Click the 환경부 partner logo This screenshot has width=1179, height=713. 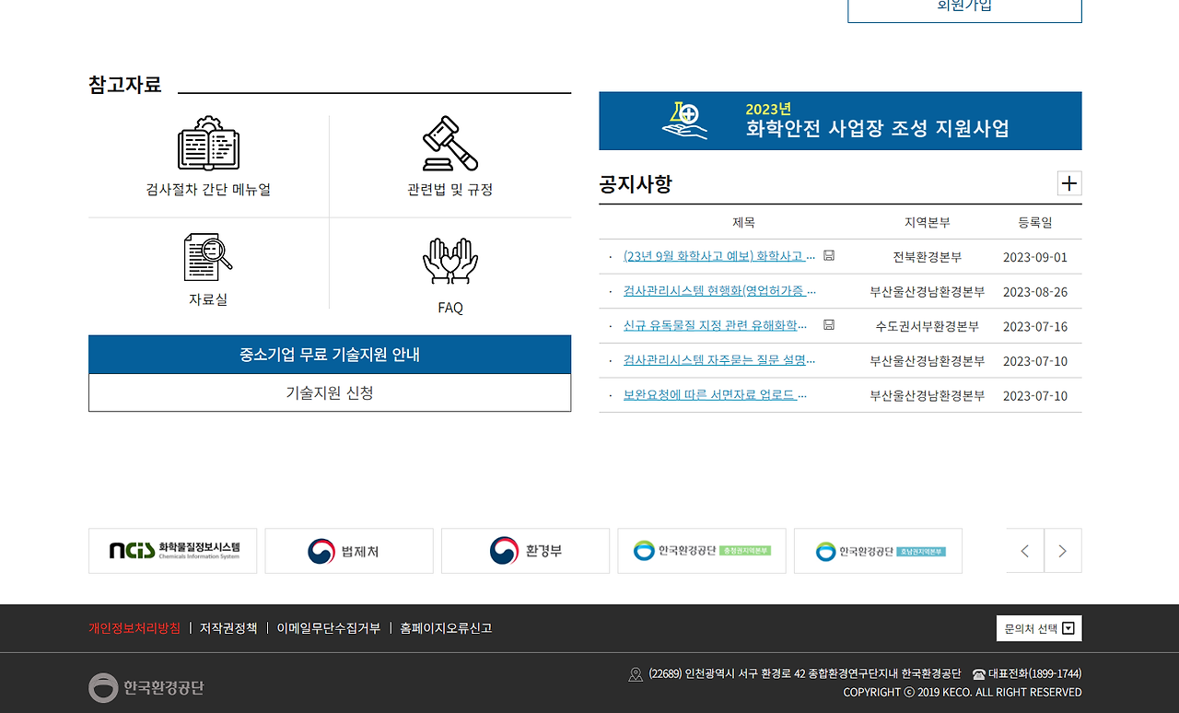[x=525, y=550]
